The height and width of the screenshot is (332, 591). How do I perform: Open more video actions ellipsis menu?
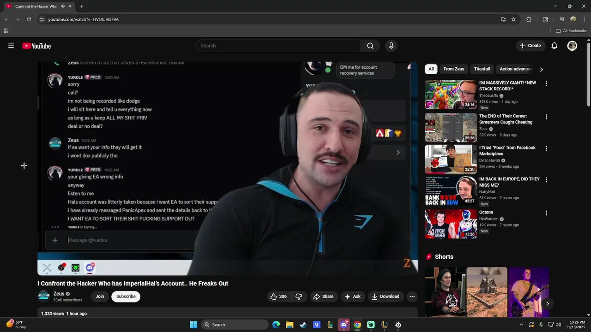(x=412, y=296)
